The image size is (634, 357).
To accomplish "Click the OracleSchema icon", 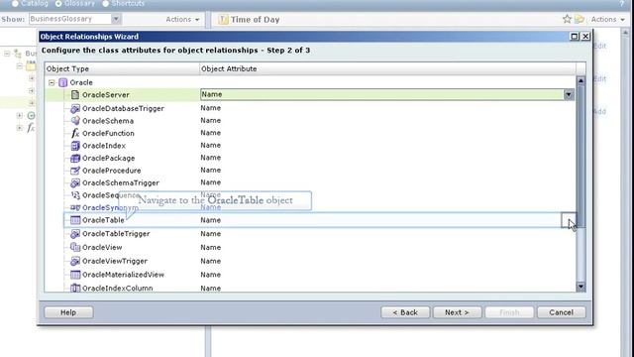I will (x=75, y=121).
